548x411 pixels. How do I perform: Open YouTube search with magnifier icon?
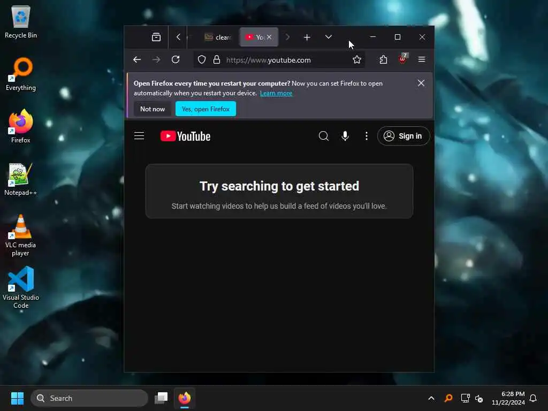point(324,136)
